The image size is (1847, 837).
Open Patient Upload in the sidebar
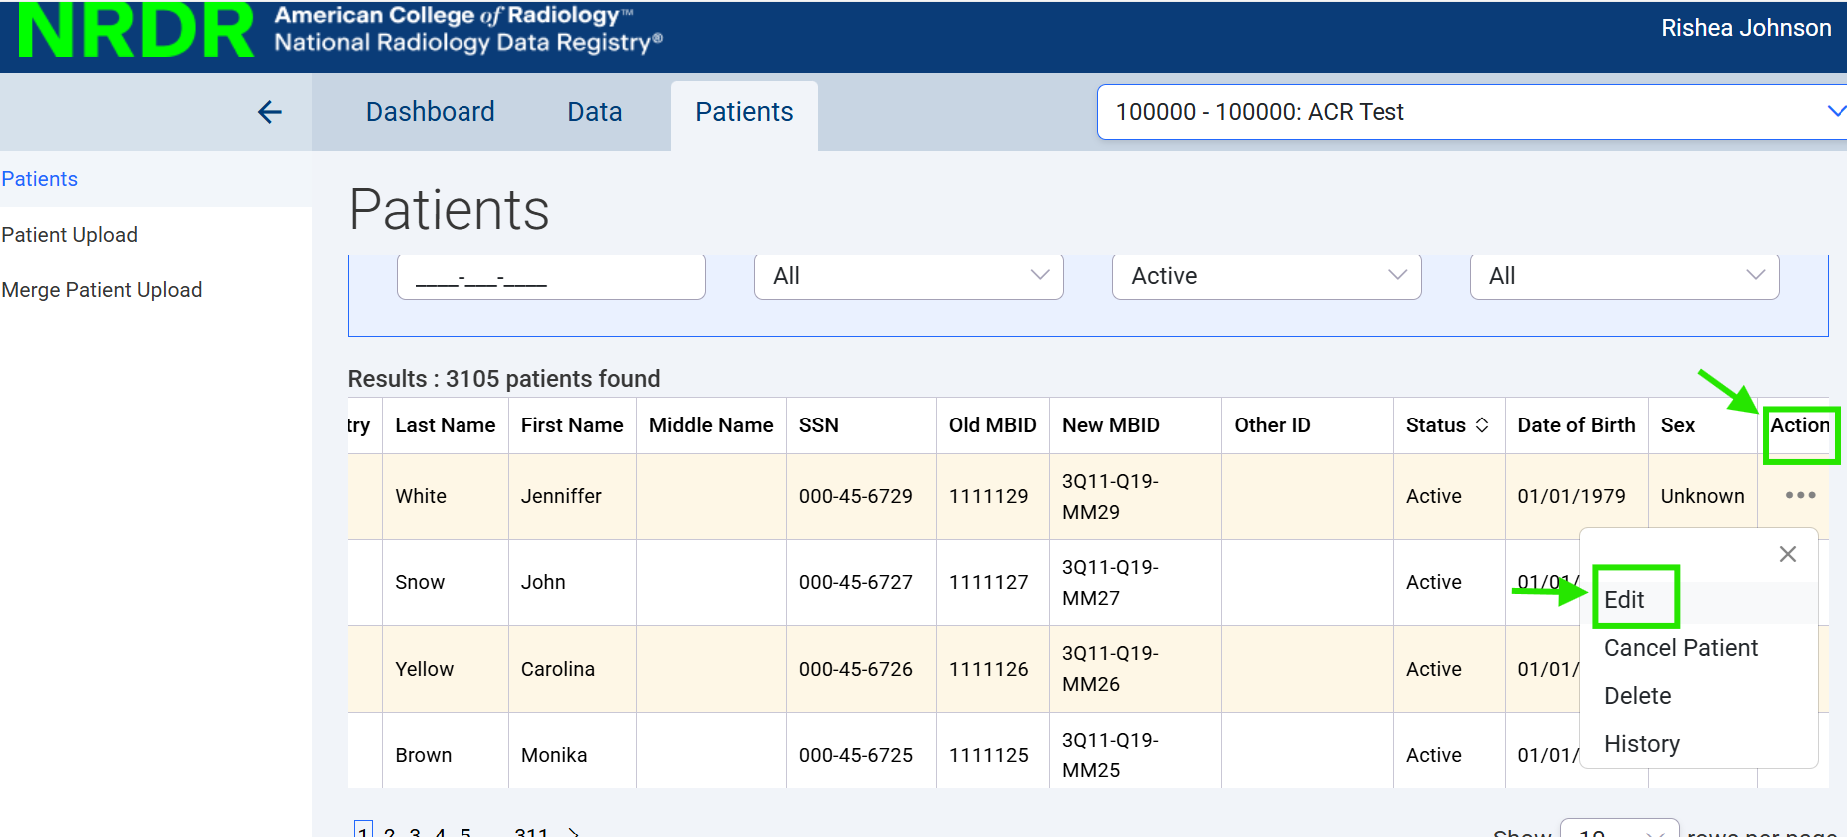pyautogui.click(x=70, y=235)
